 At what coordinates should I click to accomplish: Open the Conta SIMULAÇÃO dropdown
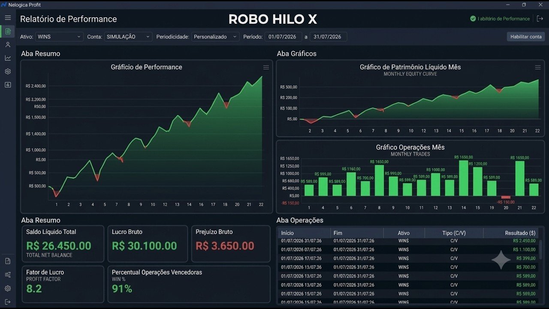point(128,37)
